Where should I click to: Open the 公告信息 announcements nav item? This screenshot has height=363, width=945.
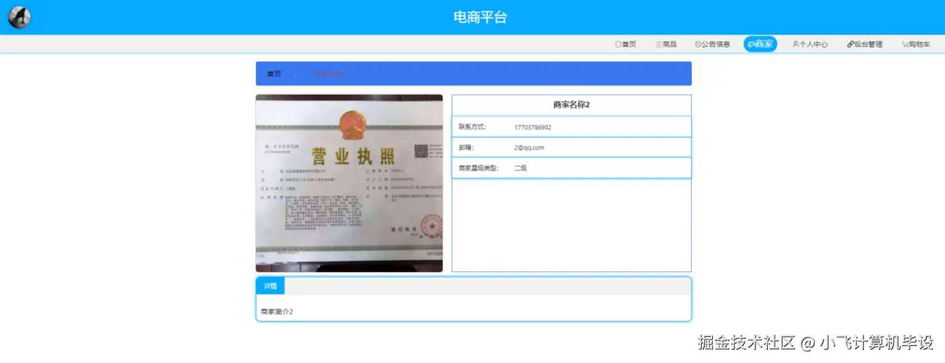coord(712,44)
